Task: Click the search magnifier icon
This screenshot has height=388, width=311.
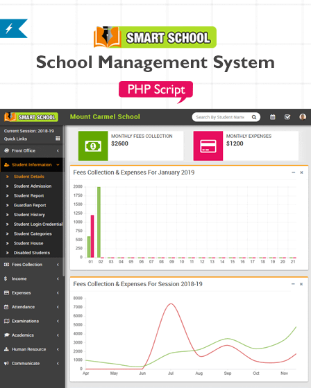Action: point(254,117)
